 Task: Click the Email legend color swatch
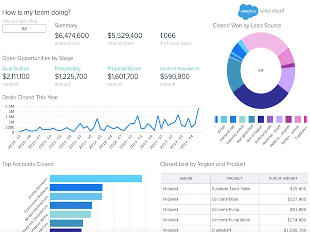pyautogui.click(x=224, y=119)
